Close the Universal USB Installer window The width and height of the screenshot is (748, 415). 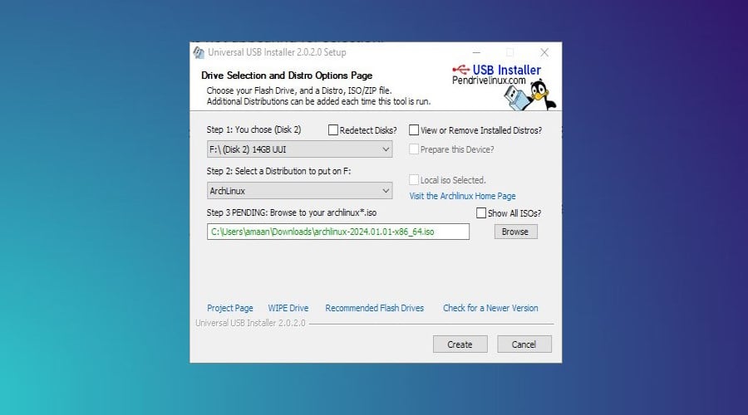(544, 52)
